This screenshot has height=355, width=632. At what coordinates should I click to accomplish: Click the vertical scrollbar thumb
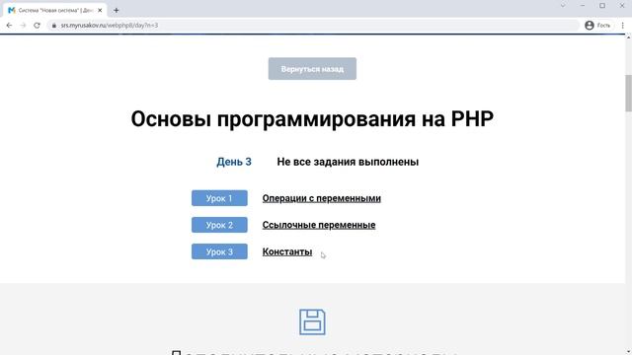tap(628, 93)
